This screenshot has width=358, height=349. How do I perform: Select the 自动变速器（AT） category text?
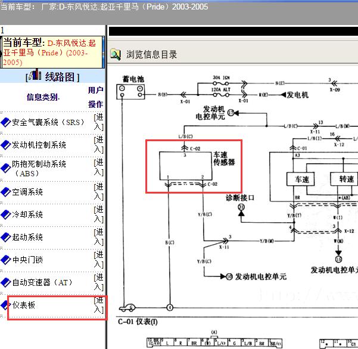[x=42, y=282]
